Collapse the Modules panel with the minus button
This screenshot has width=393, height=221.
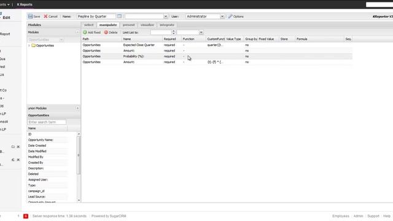(77, 32)
